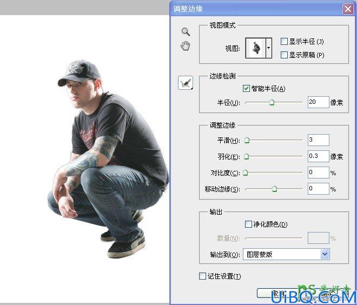Click the 视图 preview thumbnail
The width and height of the screenshot is (357, 305).
255,48
